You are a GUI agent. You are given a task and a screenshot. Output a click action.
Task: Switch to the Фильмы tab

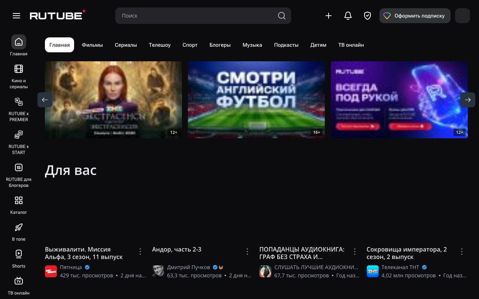[92, 45]
